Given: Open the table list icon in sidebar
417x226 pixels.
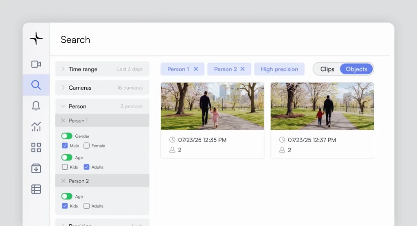Looking at the screenshot, I should (36, 189).
